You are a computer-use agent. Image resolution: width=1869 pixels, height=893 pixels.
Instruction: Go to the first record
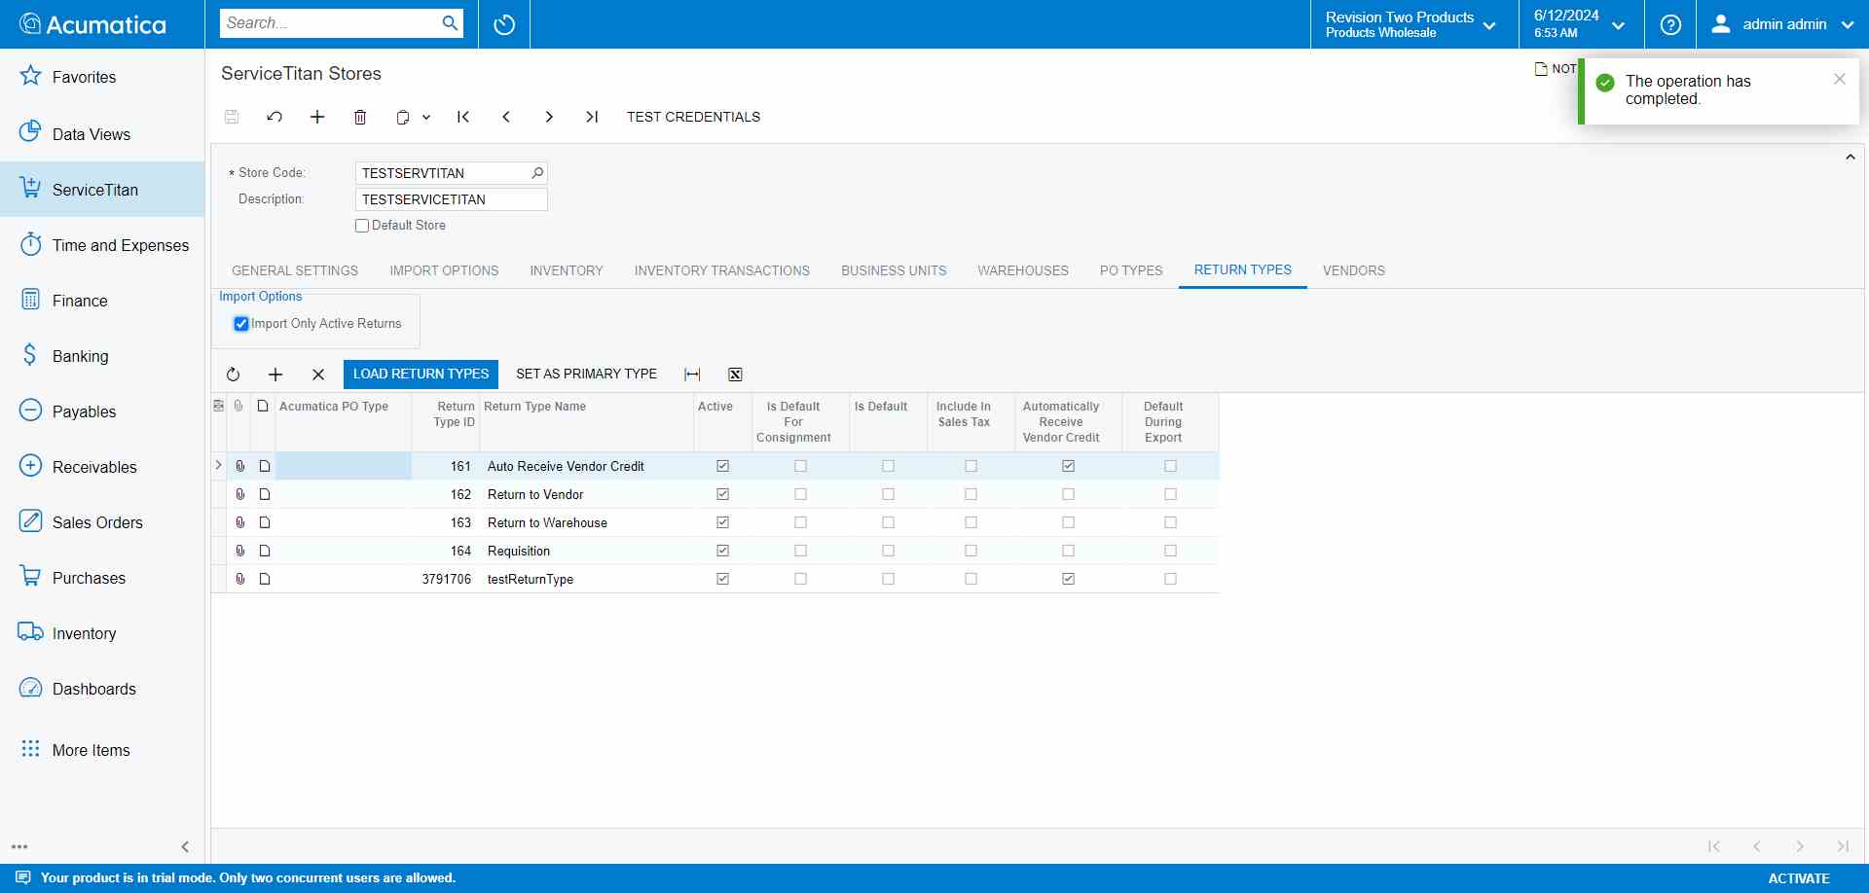coord(463,117)
